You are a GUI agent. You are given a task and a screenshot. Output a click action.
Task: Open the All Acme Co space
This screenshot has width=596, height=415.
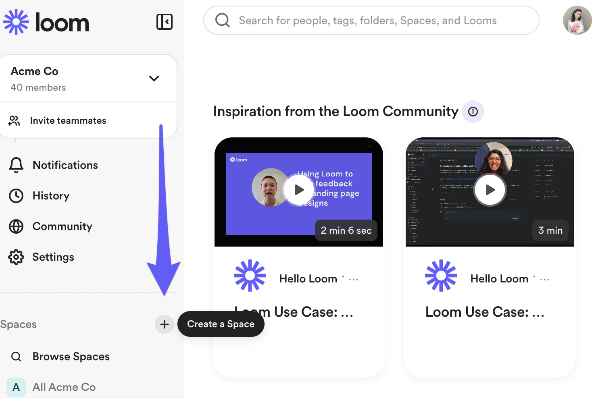coord(64,387)
